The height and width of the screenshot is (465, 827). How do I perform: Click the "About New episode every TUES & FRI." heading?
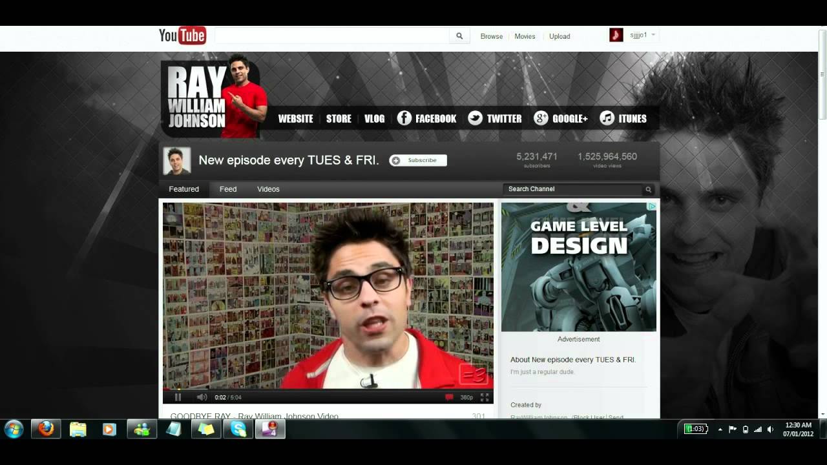click(573, 360)
